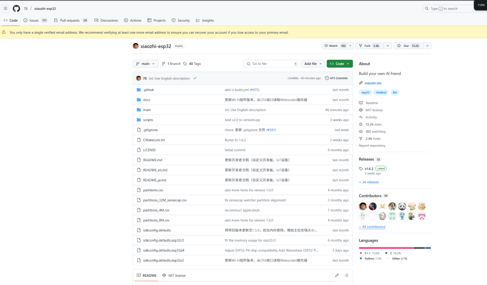Open the + 34 releases link
The height and width of the screenshot is (285, 487).
coord(369,182)
